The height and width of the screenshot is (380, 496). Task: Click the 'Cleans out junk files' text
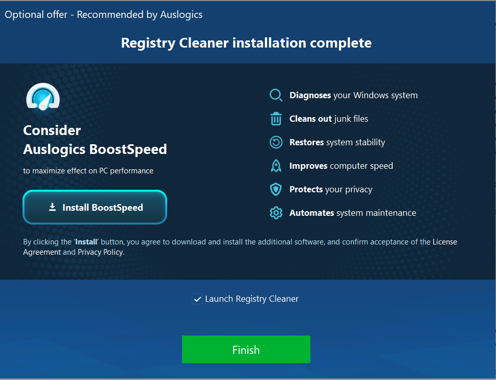[x=329, y=119]
